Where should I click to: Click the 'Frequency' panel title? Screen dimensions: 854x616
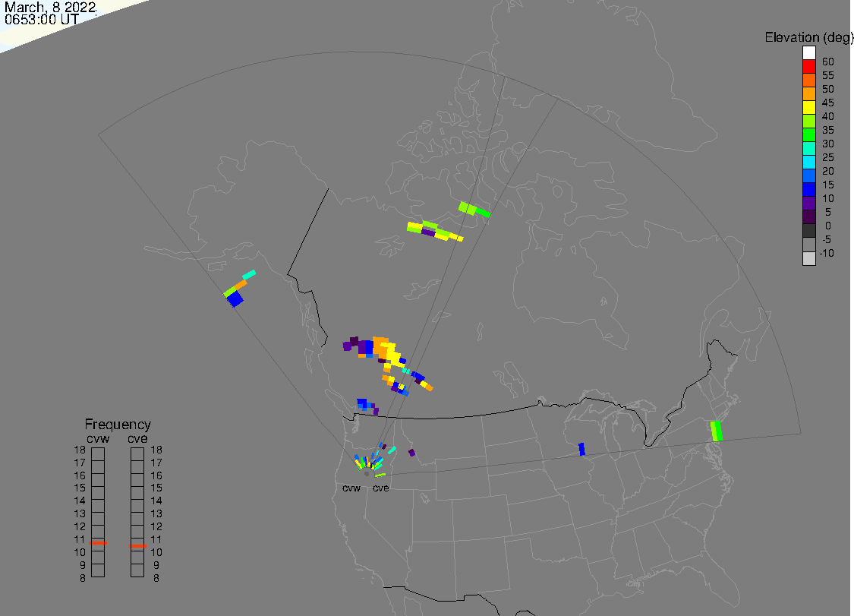click(118, 424)
